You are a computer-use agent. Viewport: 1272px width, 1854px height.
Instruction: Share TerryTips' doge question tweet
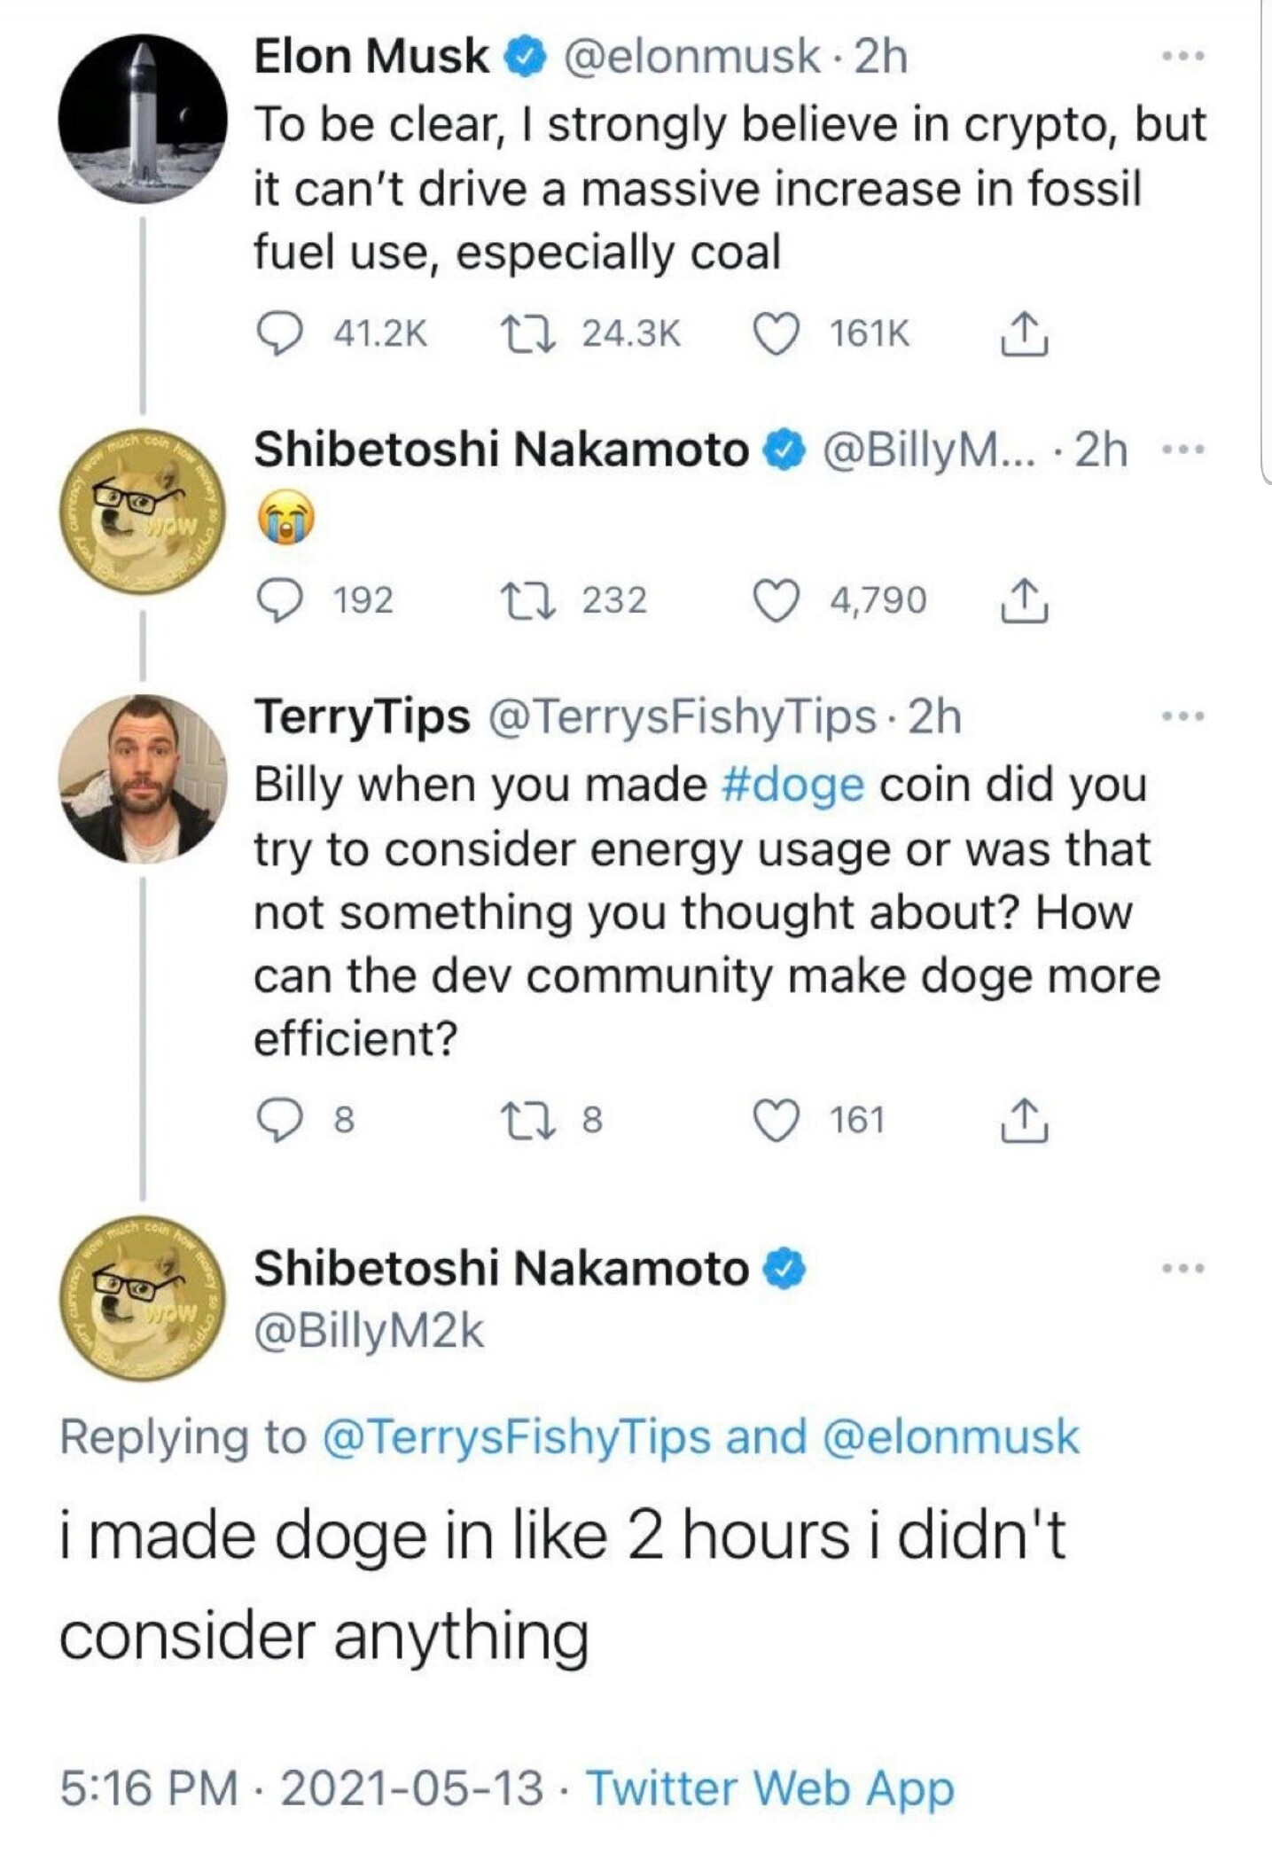(x=1024, y=1120)
